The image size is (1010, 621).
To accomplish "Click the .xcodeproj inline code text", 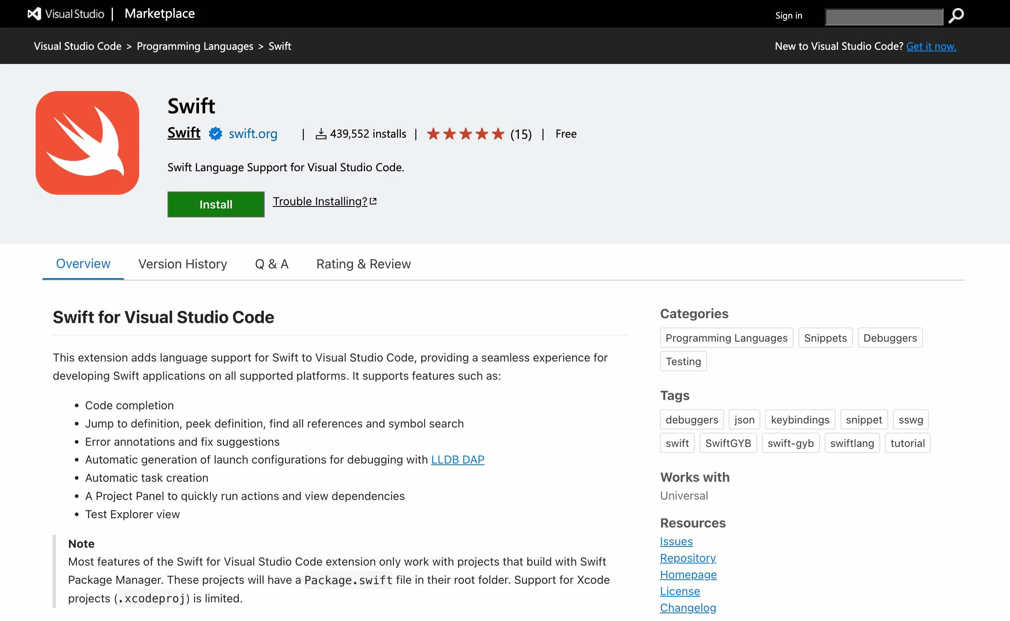I will [x=152, y=598].
